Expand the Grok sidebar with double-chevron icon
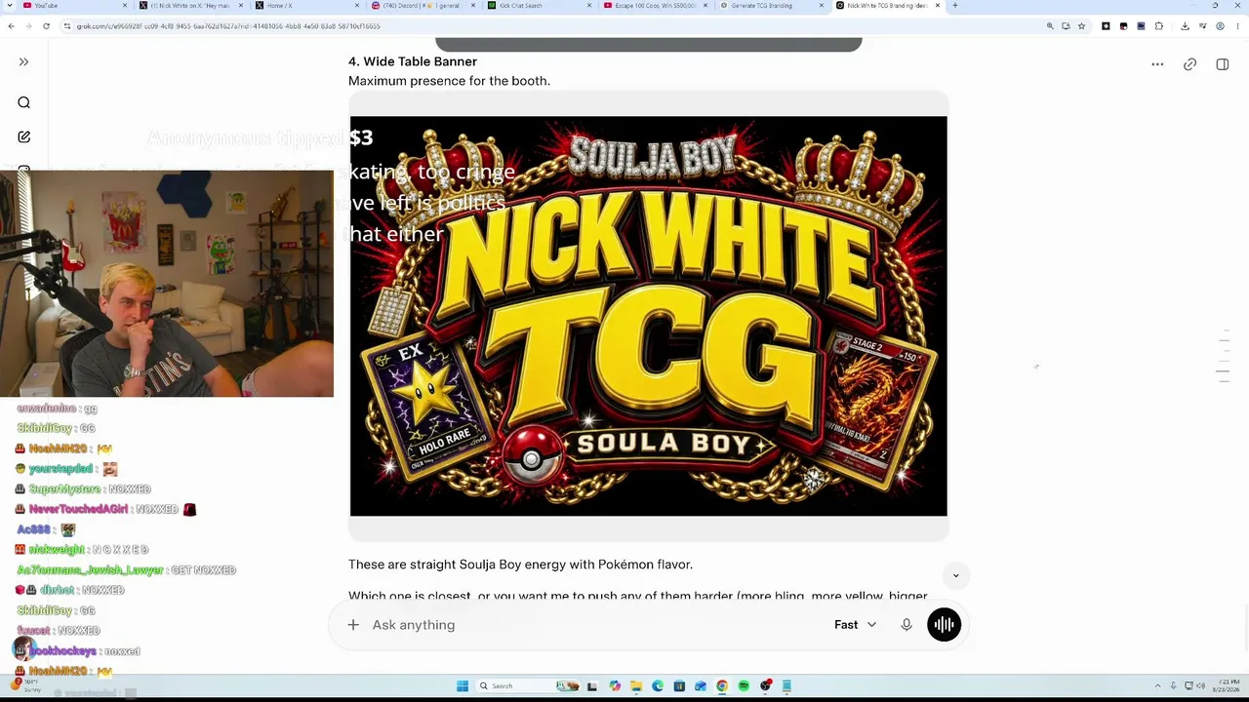Viewport: 1249px width, 702px height. pyautogui.click(x=23, y=62)
